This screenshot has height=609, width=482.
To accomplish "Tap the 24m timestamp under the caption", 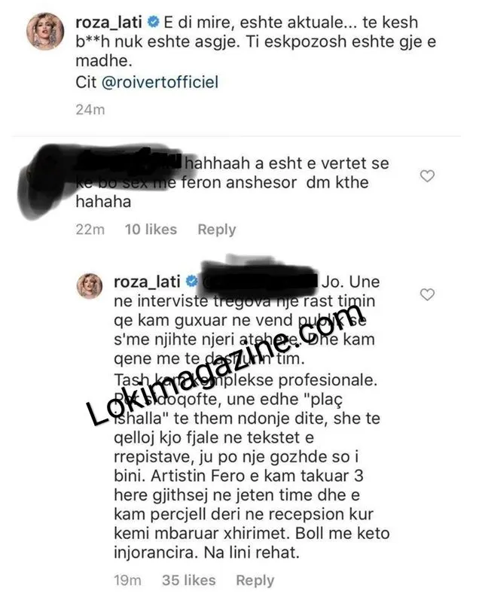I will click(x=90, y=109).
